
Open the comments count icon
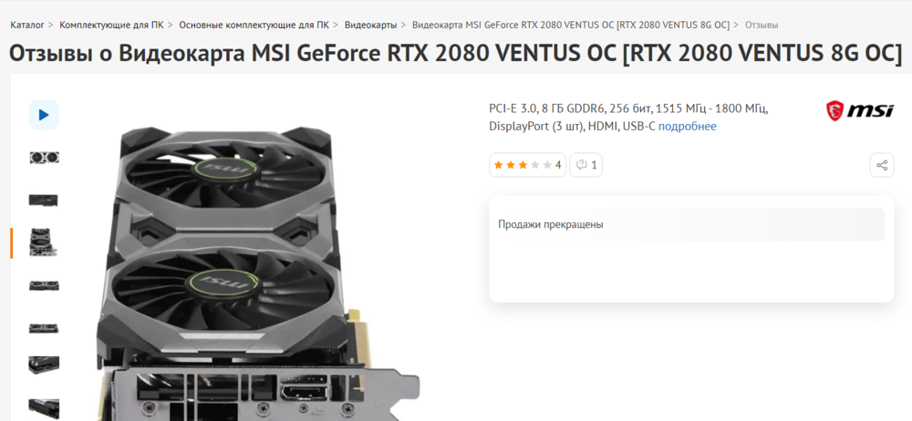(586, 165)
